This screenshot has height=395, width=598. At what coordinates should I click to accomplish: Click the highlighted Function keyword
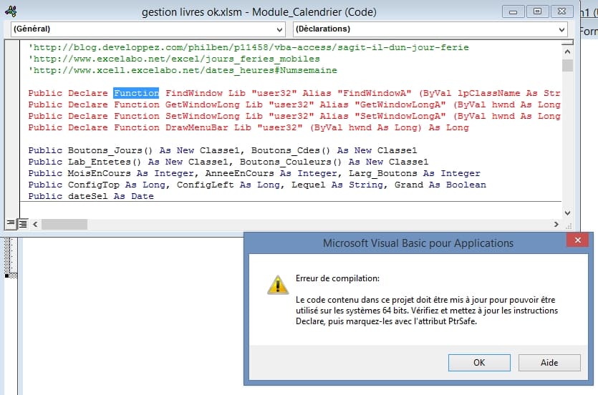pyautogui.click(x=136, y=93)
